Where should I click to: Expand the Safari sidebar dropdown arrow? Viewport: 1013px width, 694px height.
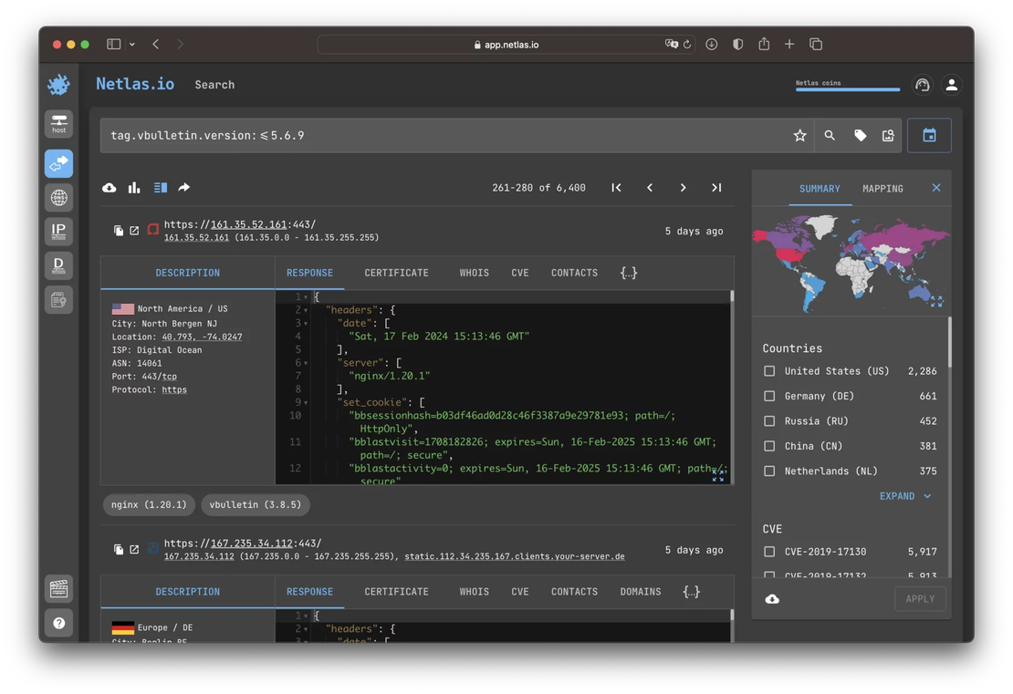coord(131,43)
